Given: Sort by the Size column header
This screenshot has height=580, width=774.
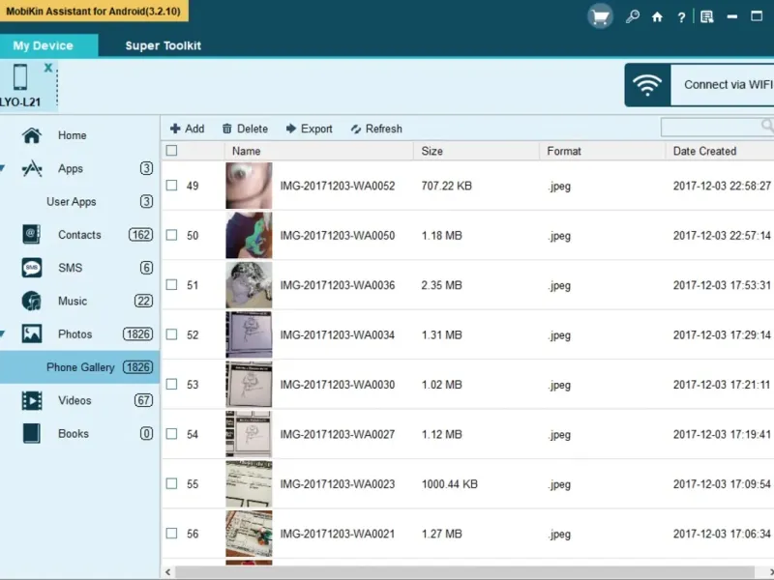Looking at the screenshot, I should pos(477,151).
